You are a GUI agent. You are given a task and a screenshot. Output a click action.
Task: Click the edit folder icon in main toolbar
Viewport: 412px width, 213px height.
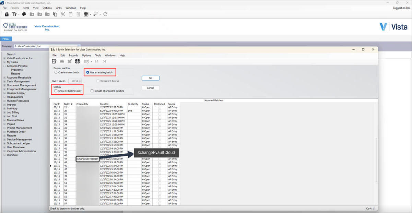(x=39, y=14)
